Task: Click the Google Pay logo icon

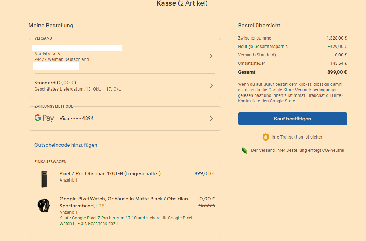Action: (44, 118)
